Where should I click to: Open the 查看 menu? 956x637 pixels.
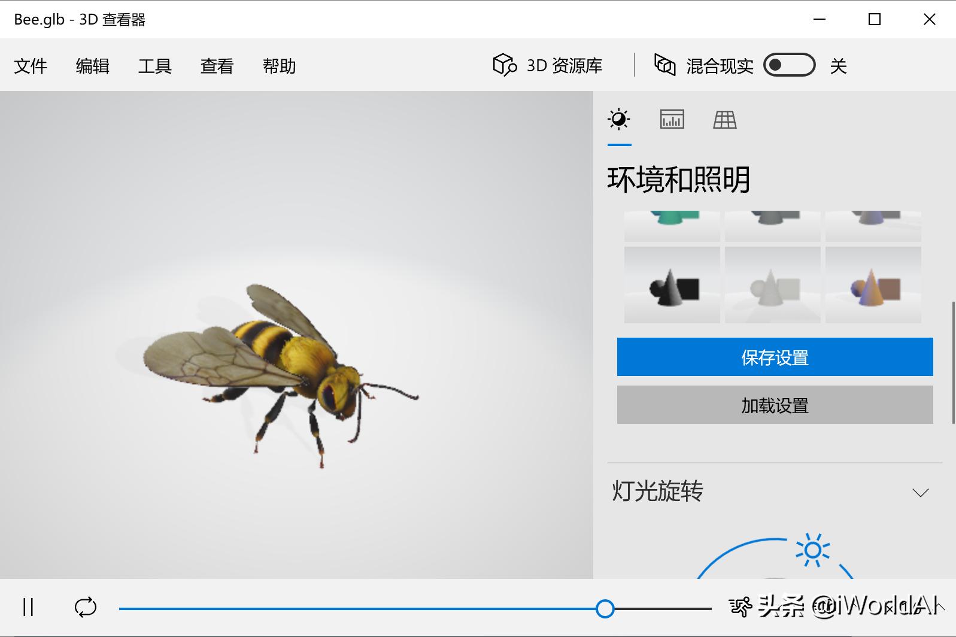pos(217,66)
